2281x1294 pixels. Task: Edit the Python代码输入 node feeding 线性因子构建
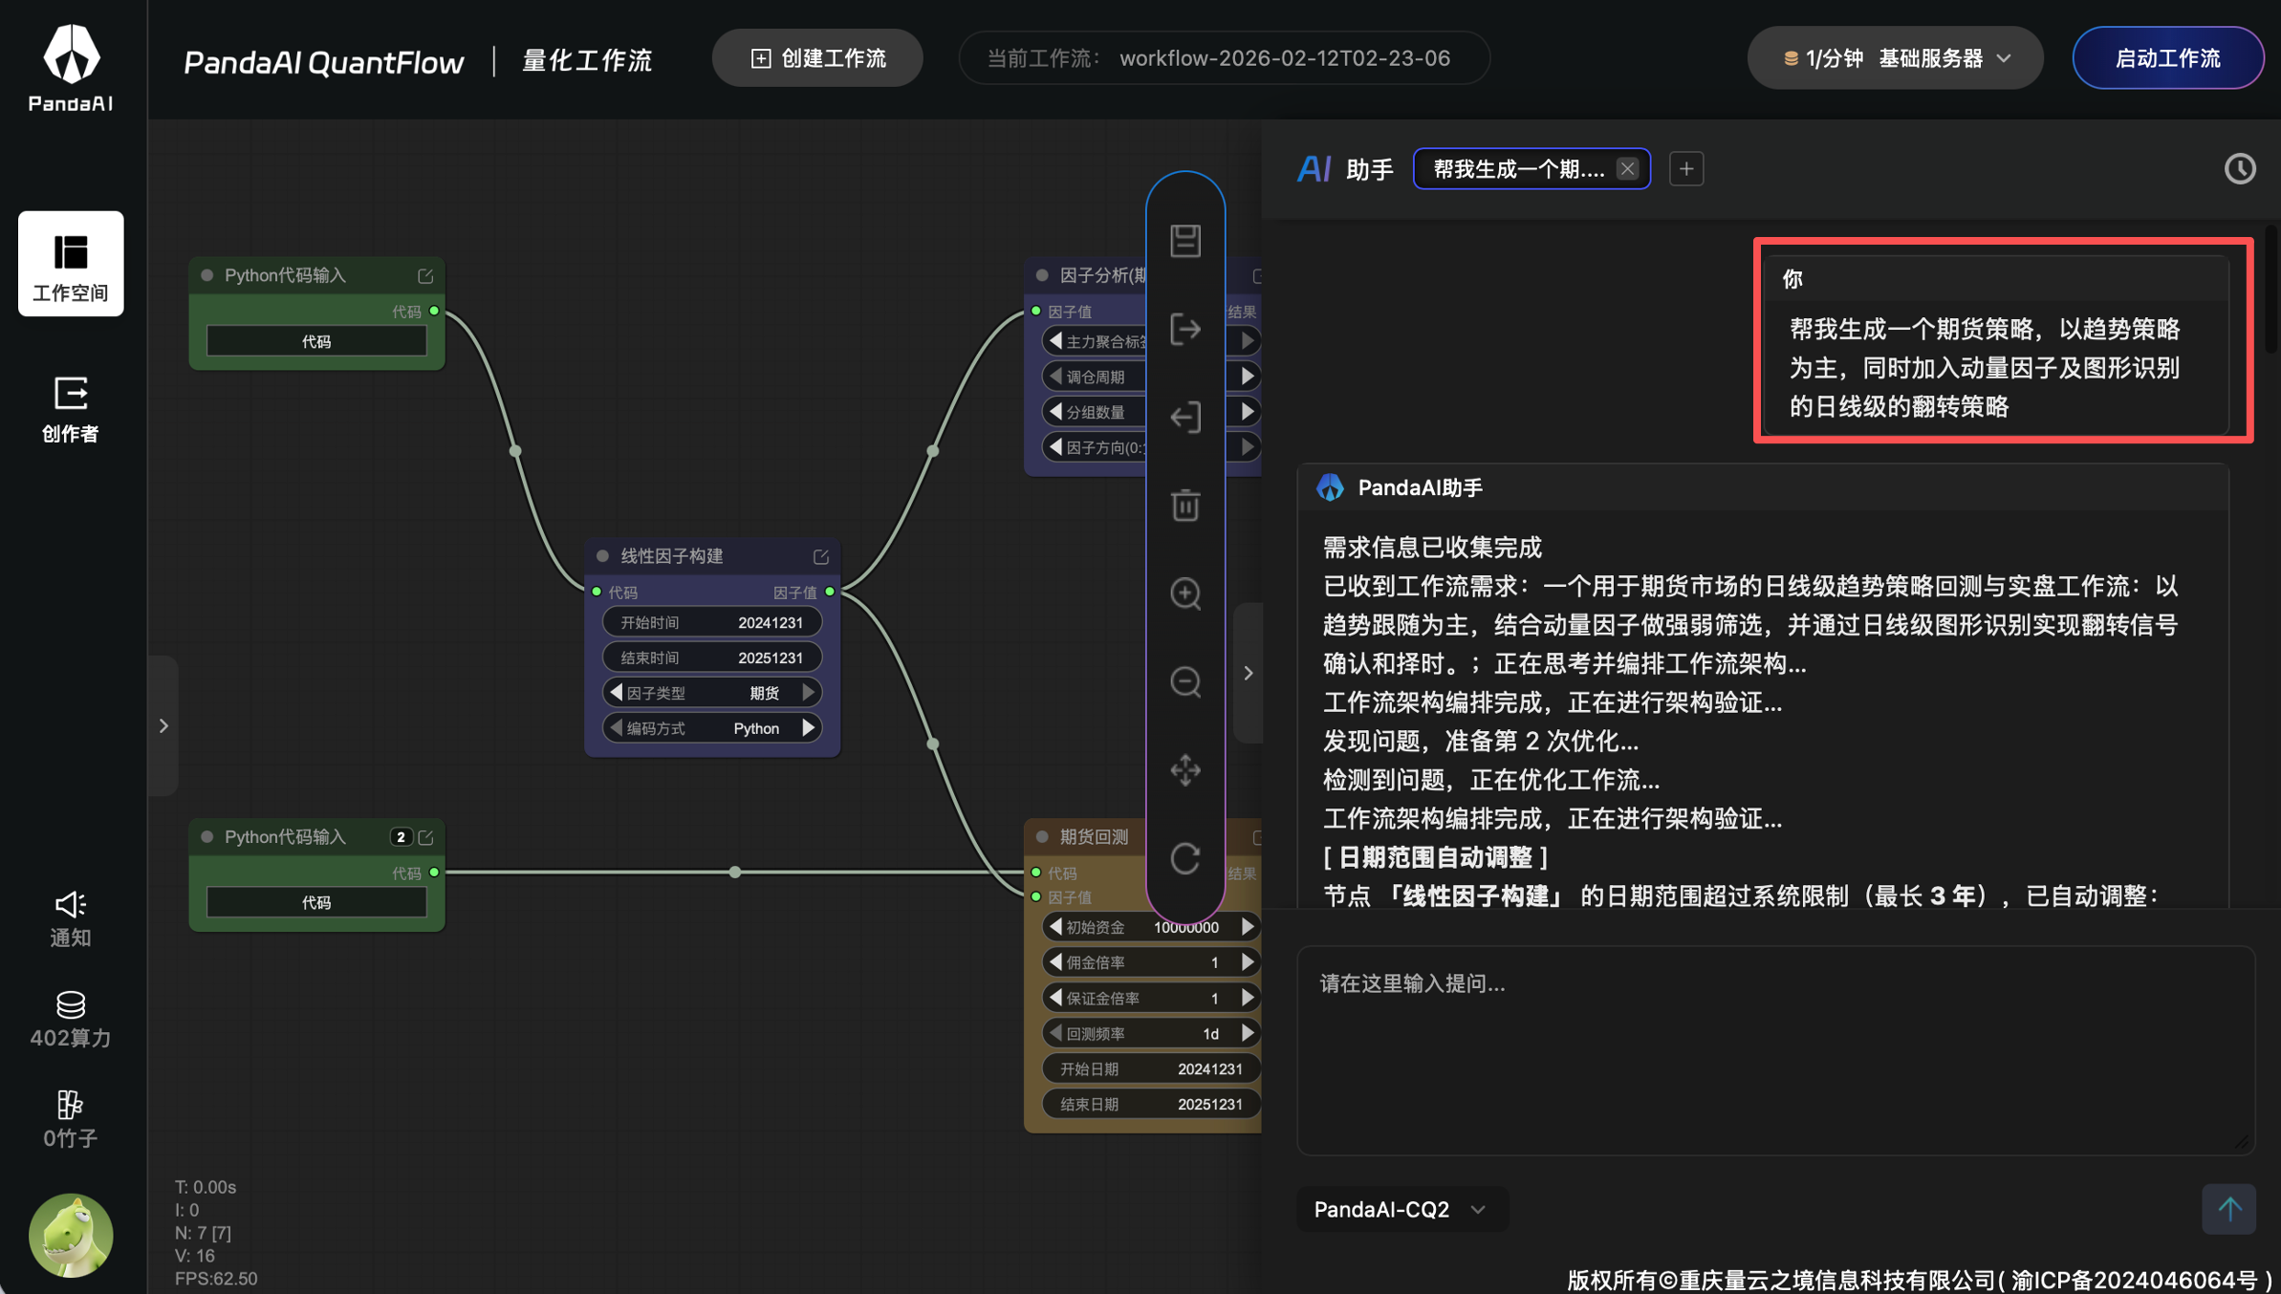(x=425, y=276)
